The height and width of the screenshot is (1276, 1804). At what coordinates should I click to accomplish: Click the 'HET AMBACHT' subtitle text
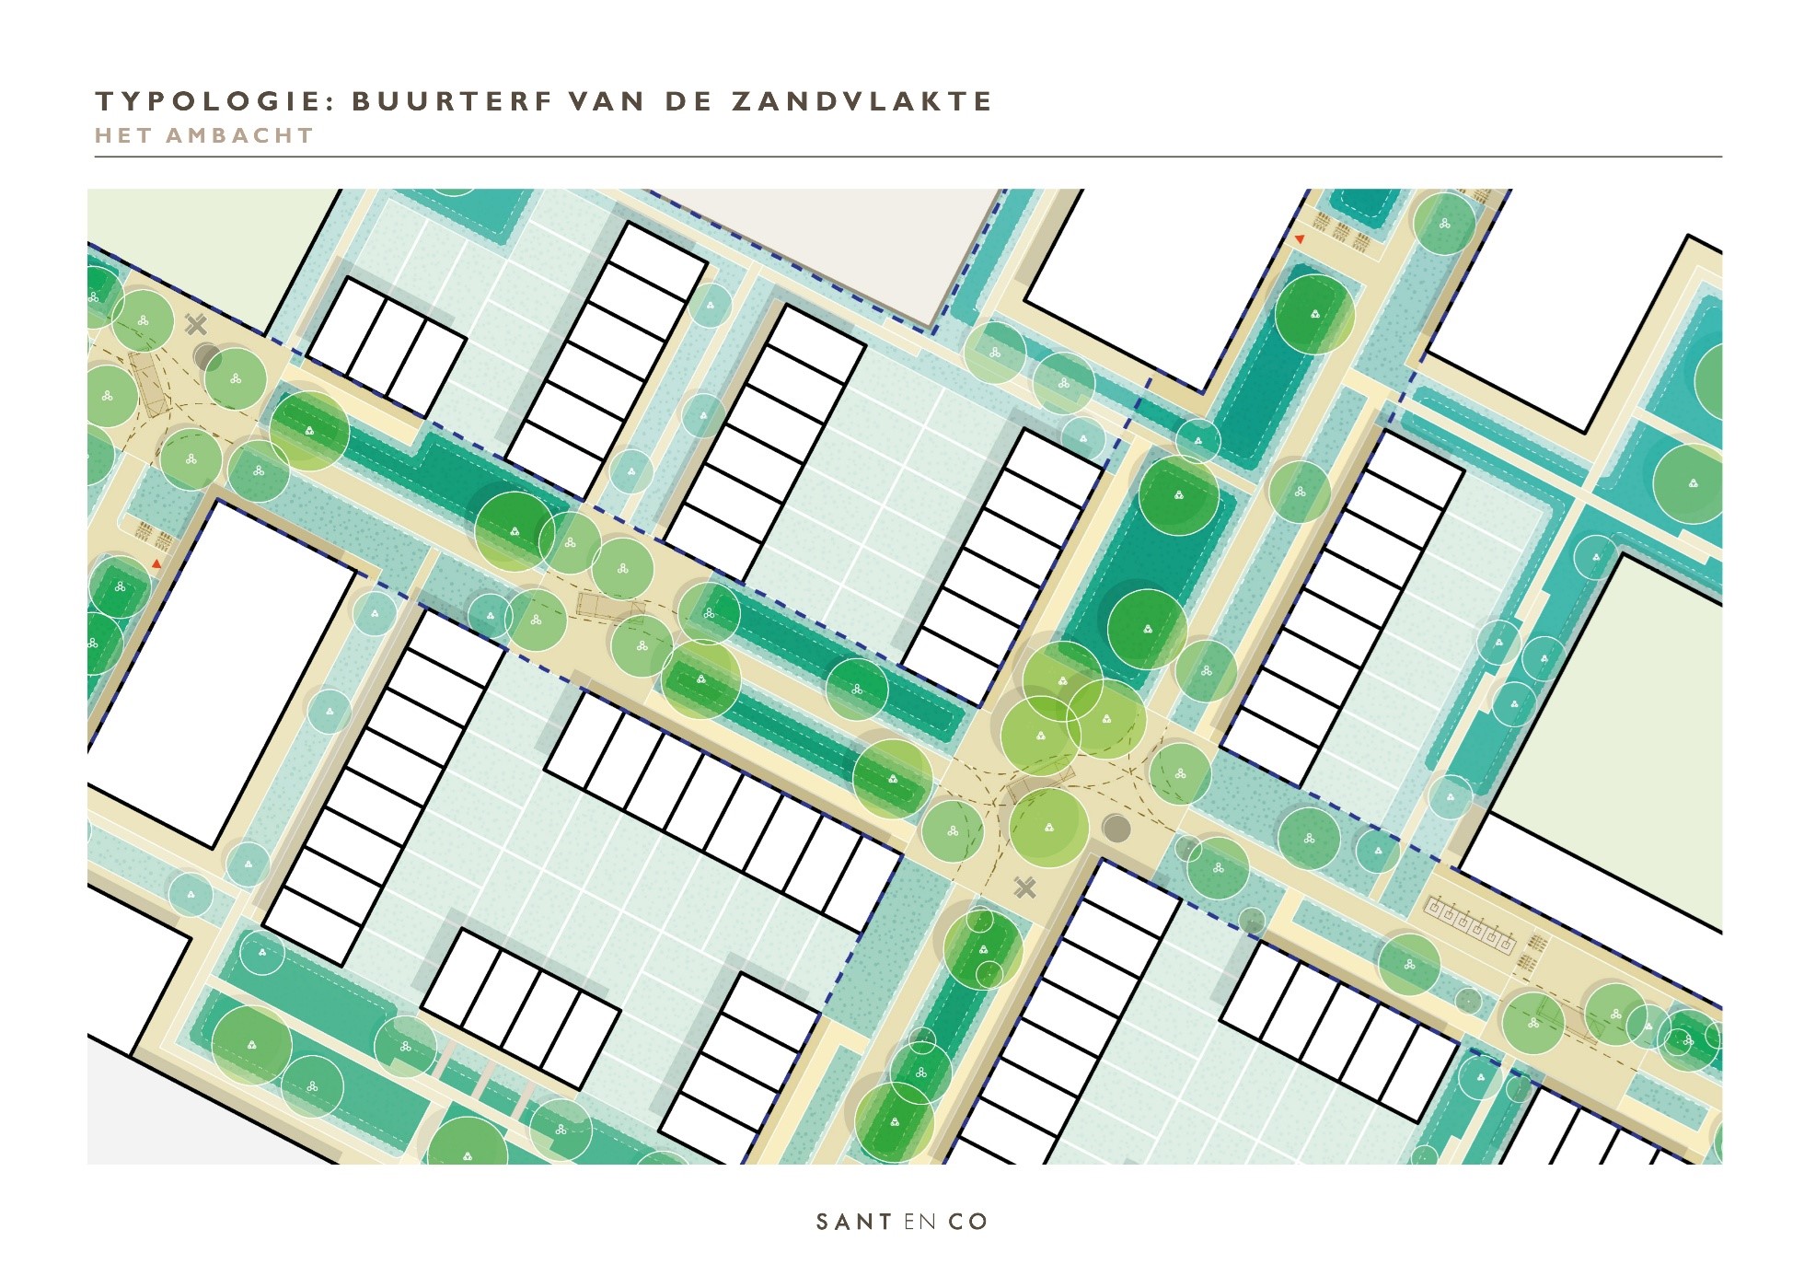click(204, 135)
